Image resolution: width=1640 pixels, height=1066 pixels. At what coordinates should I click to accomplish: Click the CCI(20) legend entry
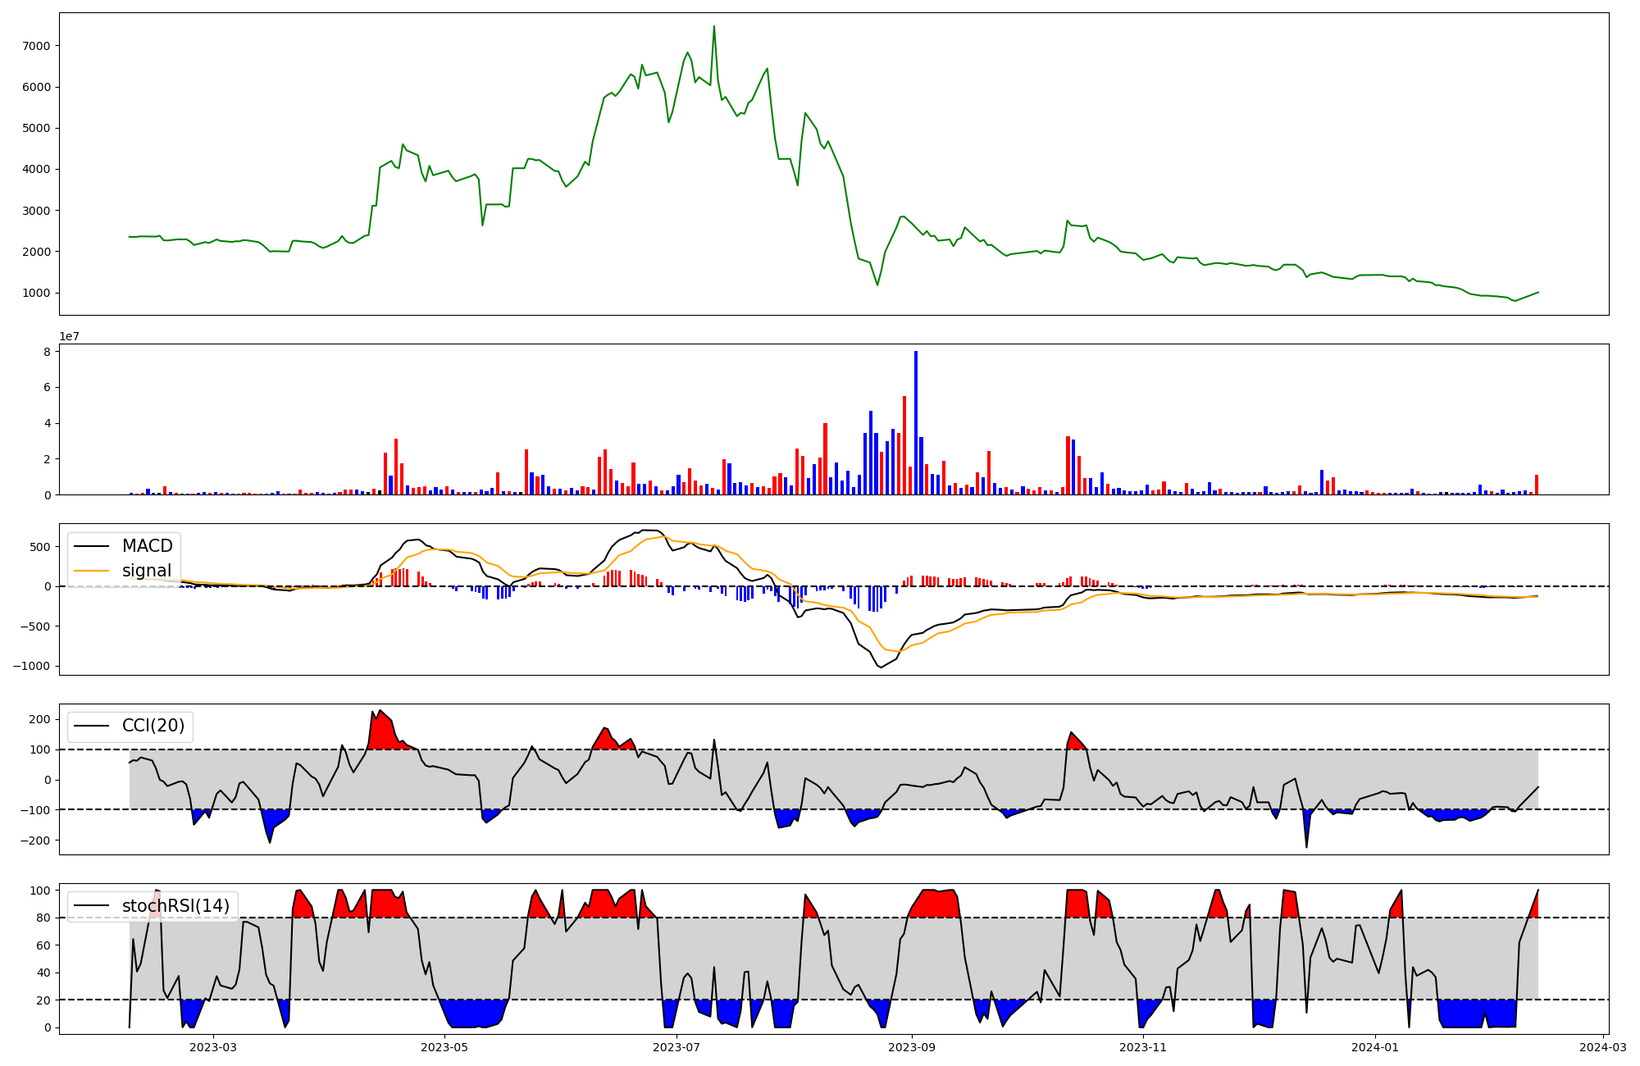tap(153, 726)
